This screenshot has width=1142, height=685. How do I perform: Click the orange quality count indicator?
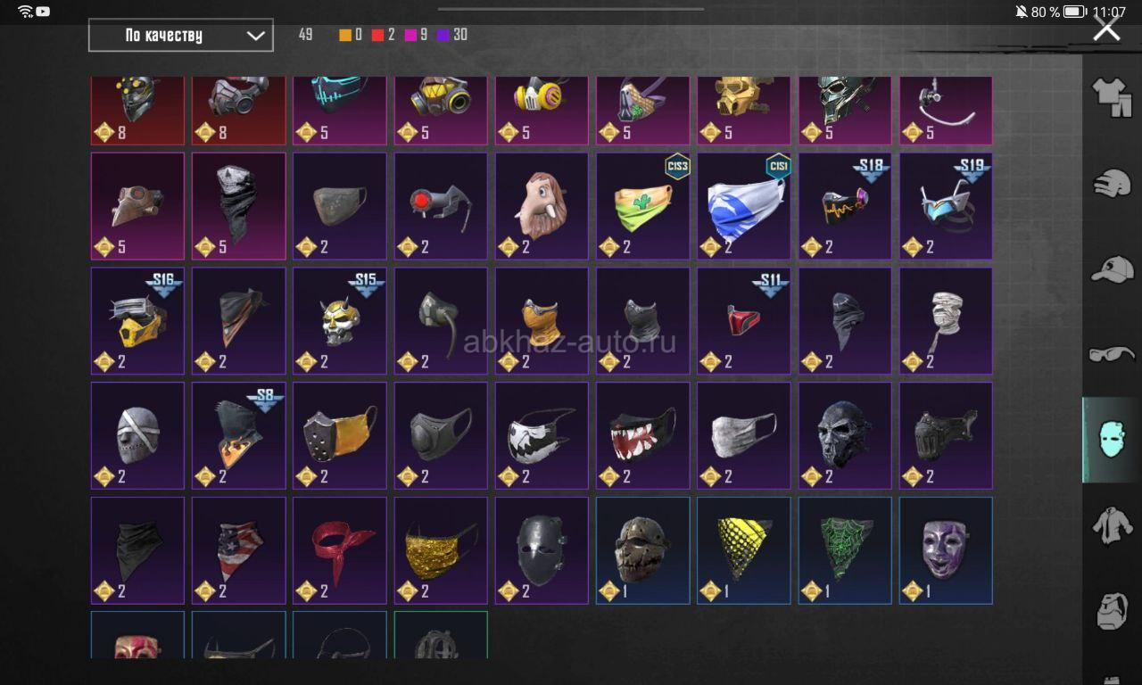point(351,36)
